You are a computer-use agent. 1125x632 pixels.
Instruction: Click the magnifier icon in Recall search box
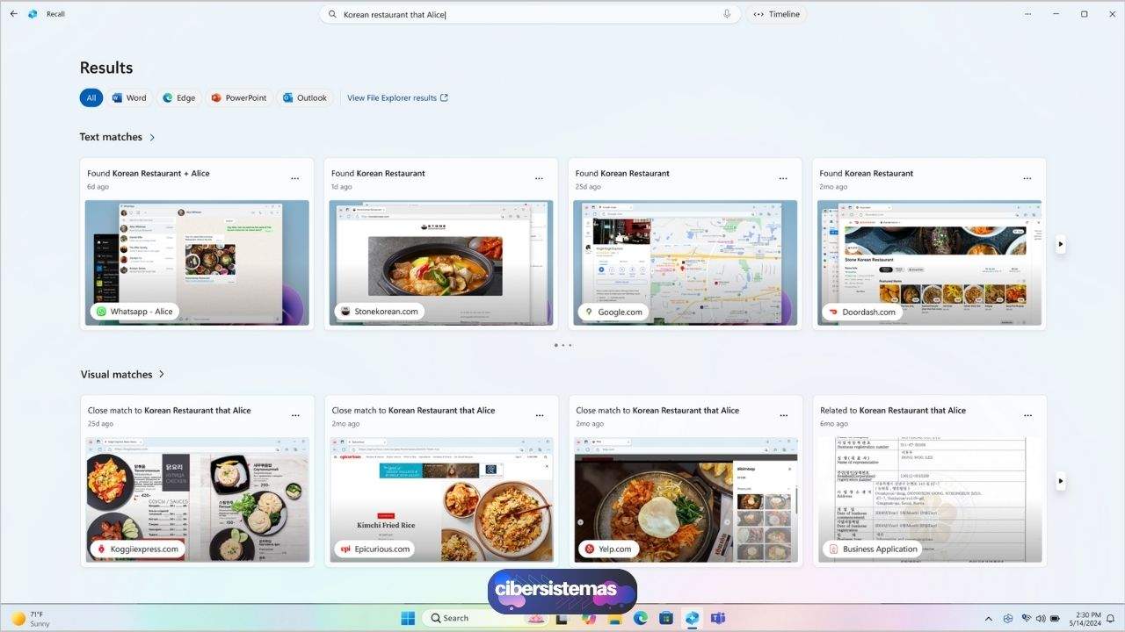tap(332, 14)
